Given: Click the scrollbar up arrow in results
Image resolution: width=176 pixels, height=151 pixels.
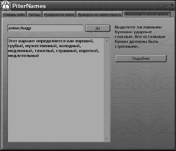Looking at the screenshot, I should tap(107, 41).
